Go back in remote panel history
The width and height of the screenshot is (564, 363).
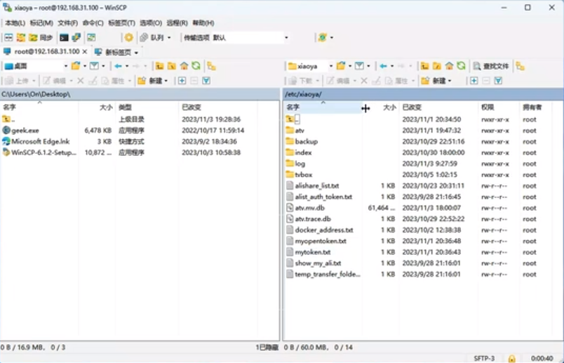click(383, 66)
